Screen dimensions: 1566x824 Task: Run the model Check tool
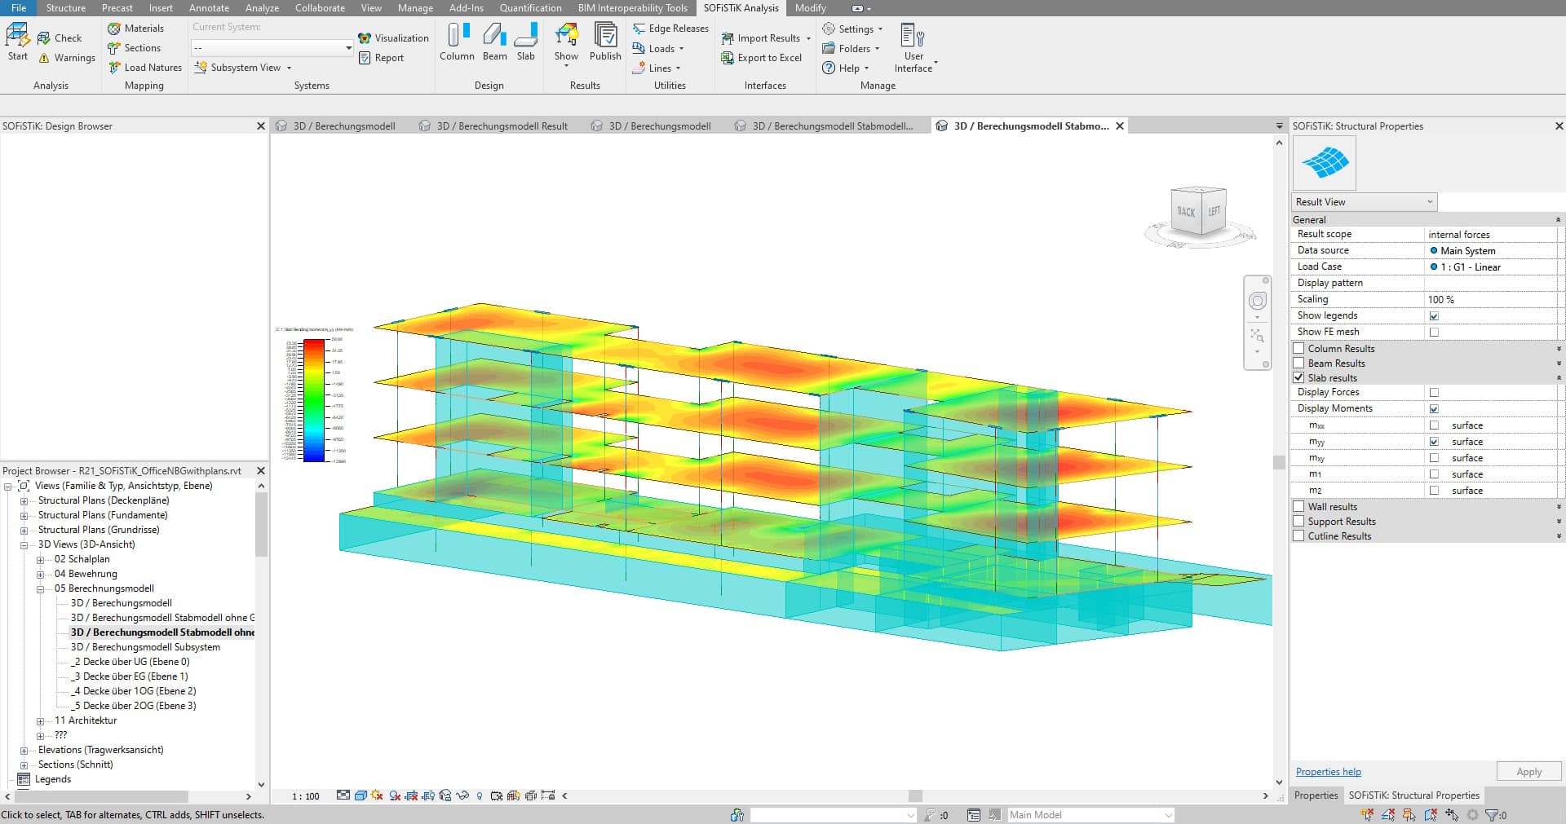tap(60, 38)
